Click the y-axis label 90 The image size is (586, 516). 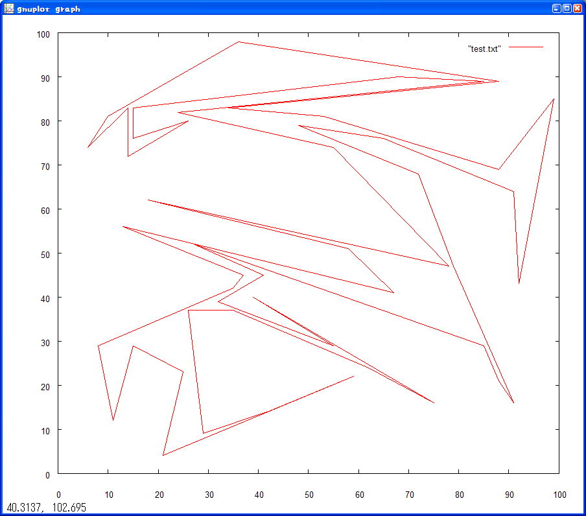point(45,78)
